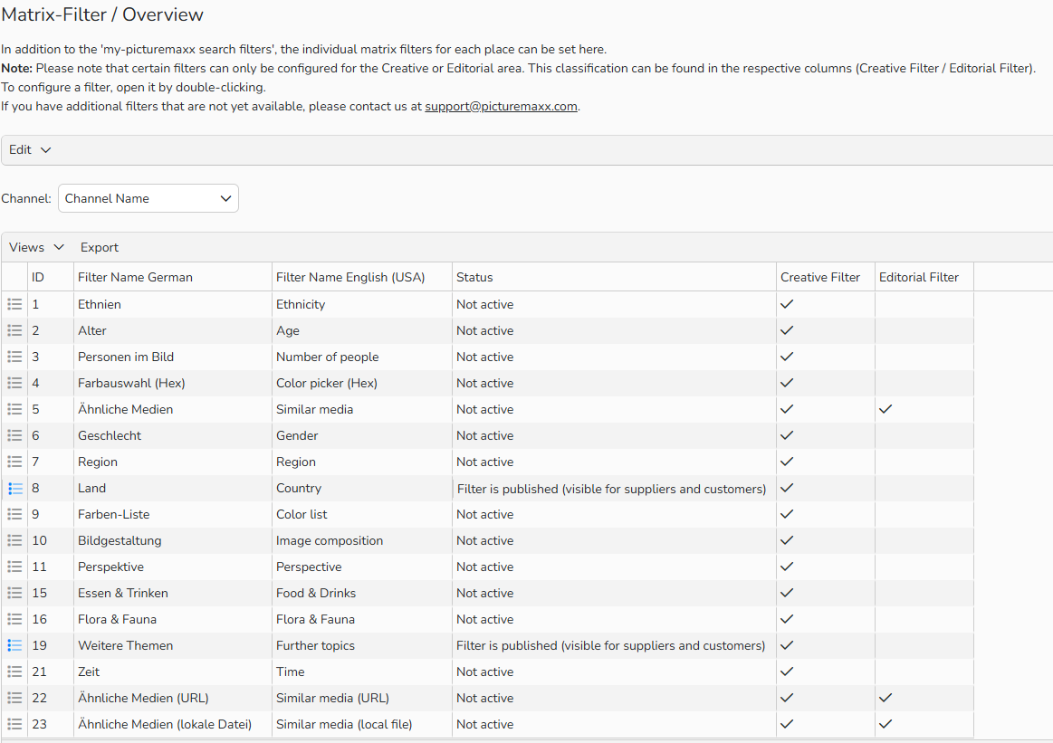Click list icon for Flora & Fauna ID 16

(14, 619)
